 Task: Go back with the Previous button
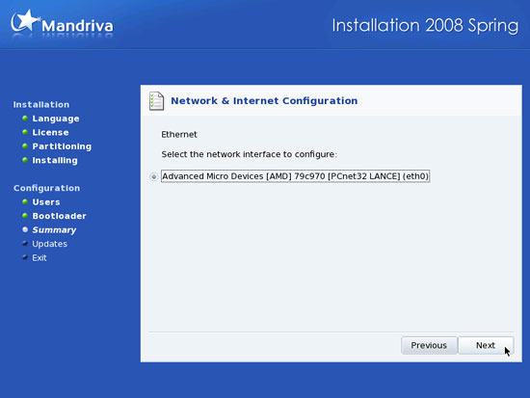pyautogui.click(x=429, y=345)
